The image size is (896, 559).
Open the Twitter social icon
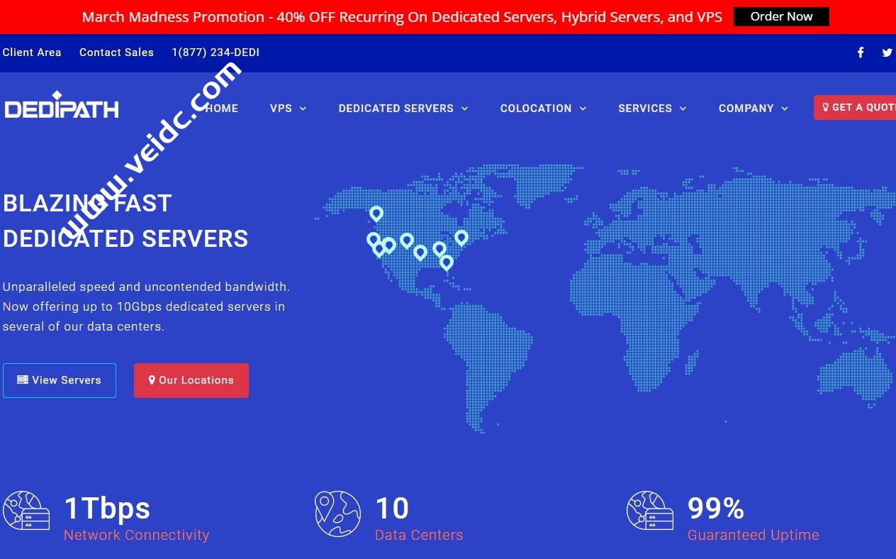pyautogui.click(x=887, y=52)
